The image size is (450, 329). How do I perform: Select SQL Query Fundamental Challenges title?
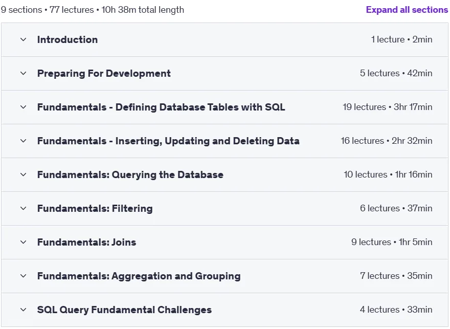(x=124, y=310)
